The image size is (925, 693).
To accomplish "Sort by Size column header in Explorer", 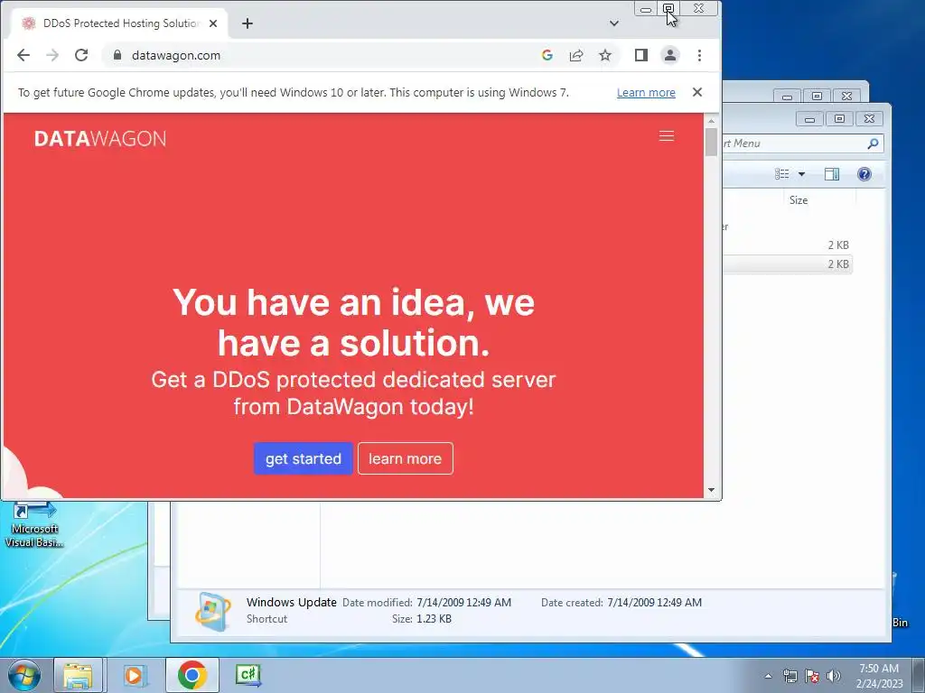I will pos(799,200).
